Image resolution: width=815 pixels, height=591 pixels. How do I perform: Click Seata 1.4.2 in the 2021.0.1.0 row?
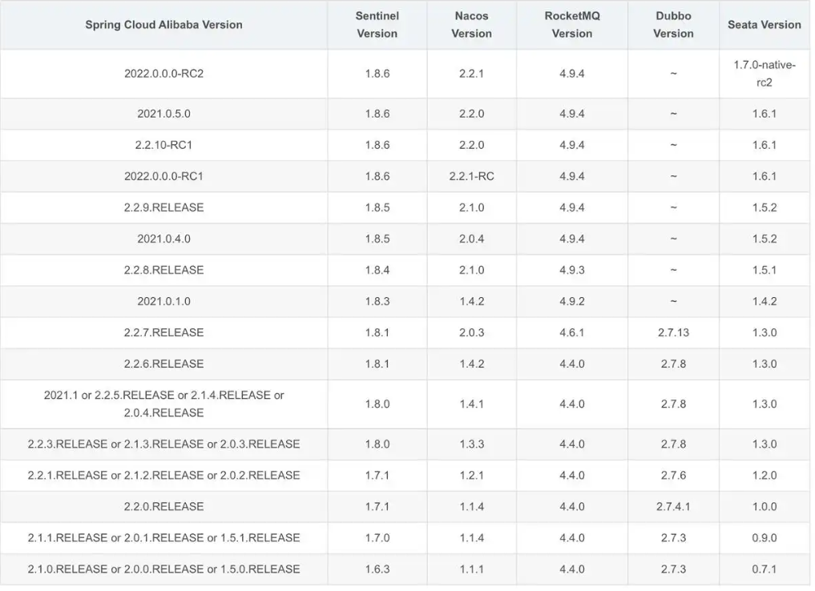(x=764, y=301)
